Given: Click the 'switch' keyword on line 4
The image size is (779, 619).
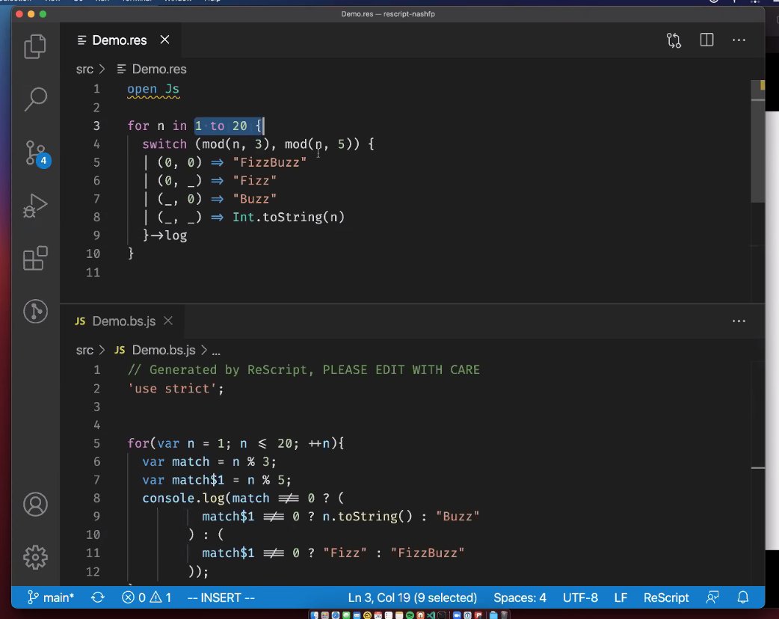Looking at the screenshot, I should click(x=164, y=144).
